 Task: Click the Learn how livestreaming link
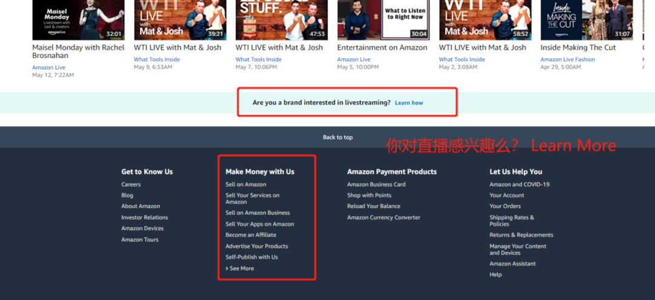(x=409, y=103)
